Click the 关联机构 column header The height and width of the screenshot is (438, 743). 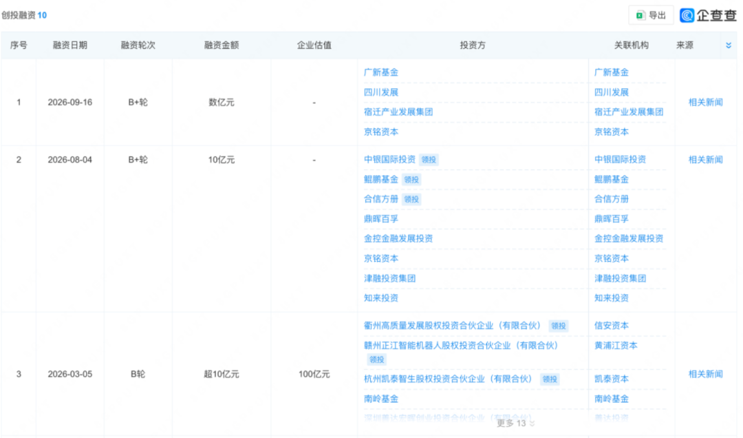(x=631, y=45)
